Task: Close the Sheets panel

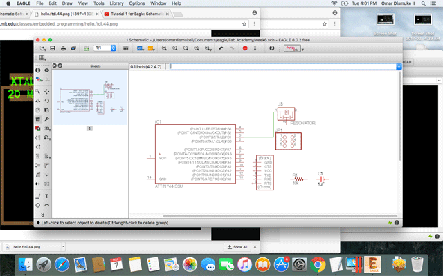Action: [55, 66]
